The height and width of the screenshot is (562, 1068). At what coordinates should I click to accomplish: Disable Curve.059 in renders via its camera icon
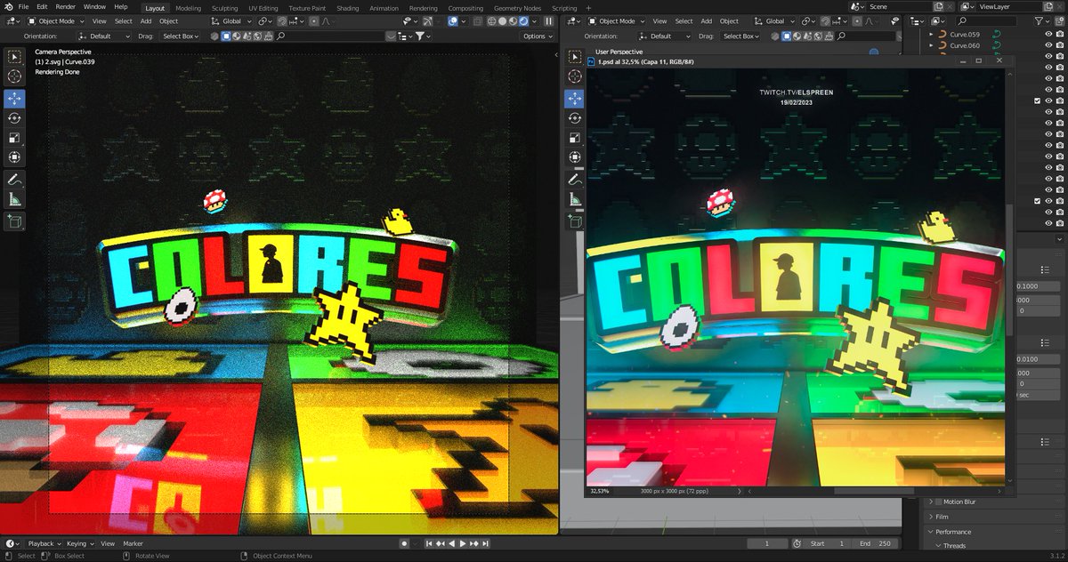(1060, 35)
